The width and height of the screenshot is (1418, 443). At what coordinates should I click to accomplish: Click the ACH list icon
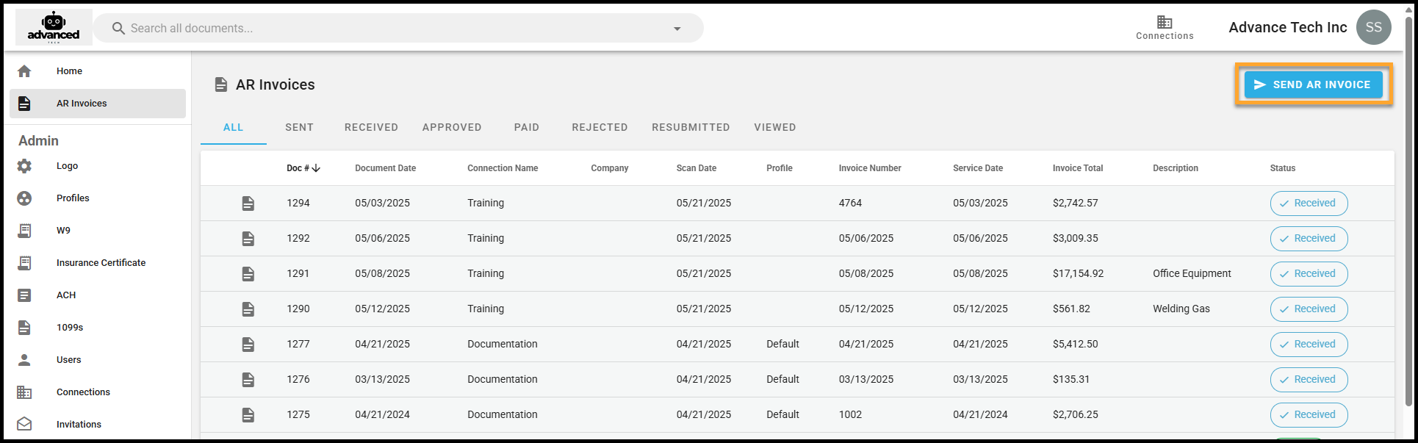(x=24, y=295)
